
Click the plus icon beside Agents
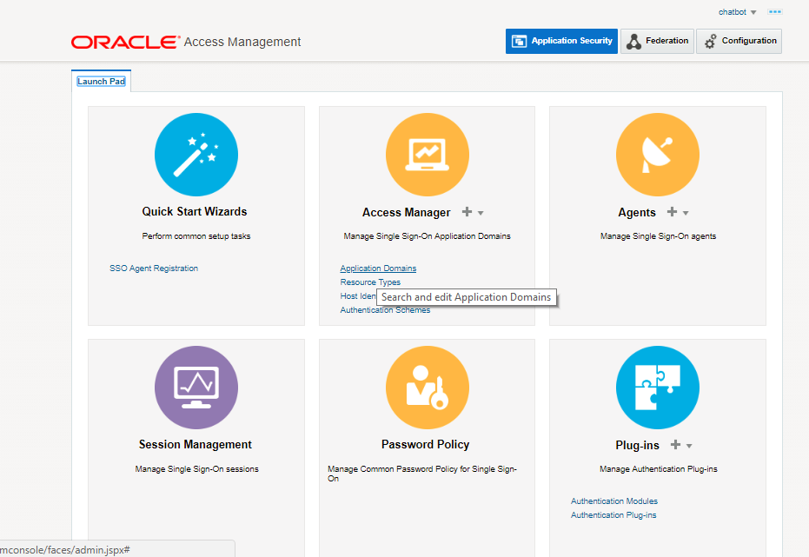(672, 211)
